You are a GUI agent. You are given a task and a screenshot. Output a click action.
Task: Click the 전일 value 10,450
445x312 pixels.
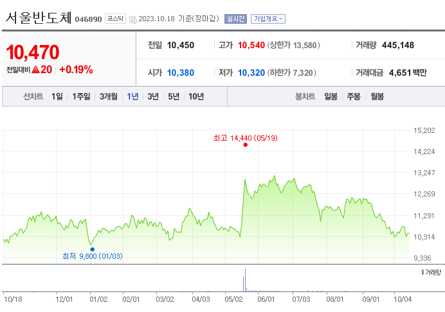(181, 45)
